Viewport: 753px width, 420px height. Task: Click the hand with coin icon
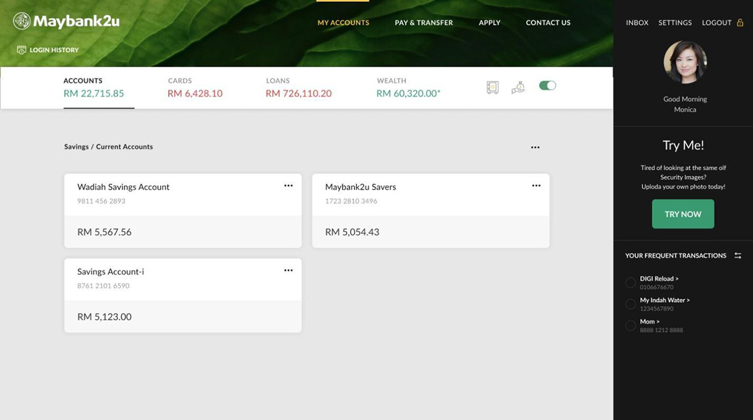pos(518,88)
